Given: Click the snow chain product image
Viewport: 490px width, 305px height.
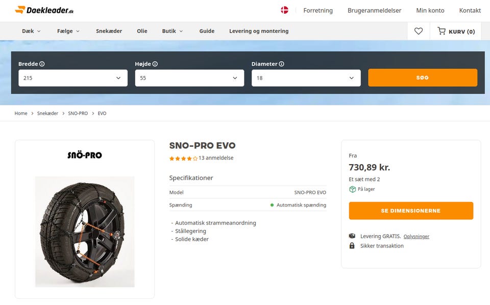Looking at the screenshot, I should pyautogui.click(x=85, y=232).
